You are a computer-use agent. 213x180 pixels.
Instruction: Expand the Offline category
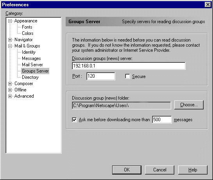click(10, 90)
